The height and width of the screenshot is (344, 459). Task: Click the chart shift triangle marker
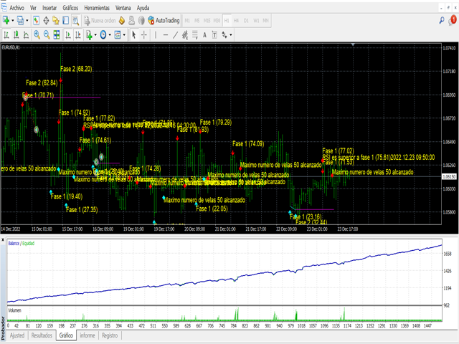click(353, 44)
